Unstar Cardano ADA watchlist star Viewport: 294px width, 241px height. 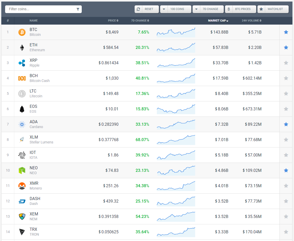click(x=286, y=124)
